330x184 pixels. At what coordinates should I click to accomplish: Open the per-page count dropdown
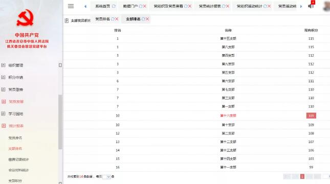(106, 177)
